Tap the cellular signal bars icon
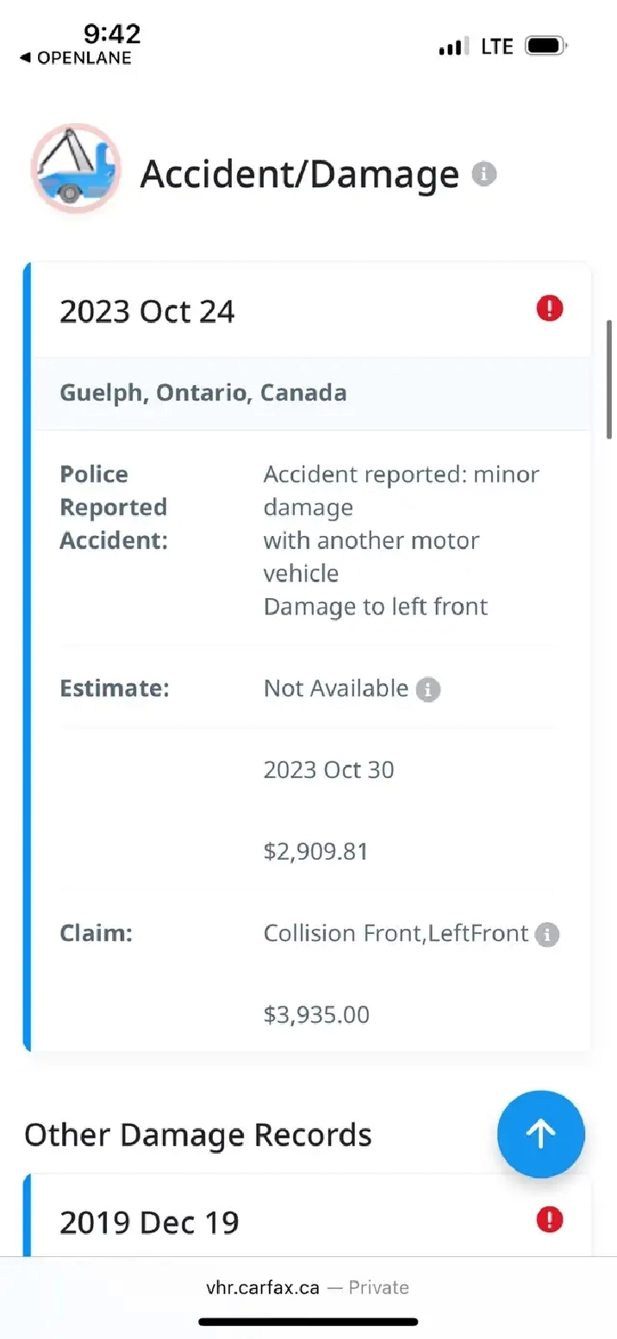This screenshot has width=617, height=1339. tap(453, 47)
